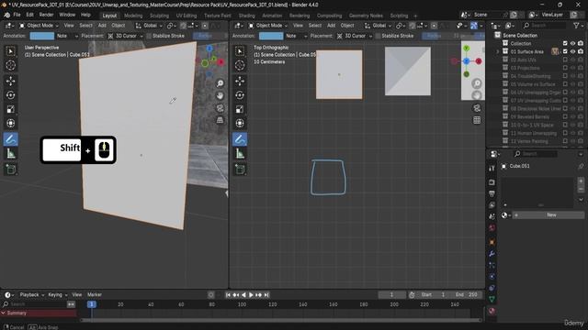Viewport: 588px width, 330px height.
Task: Select the Move tool in right viewport
Action: click(x=240, y=81)
